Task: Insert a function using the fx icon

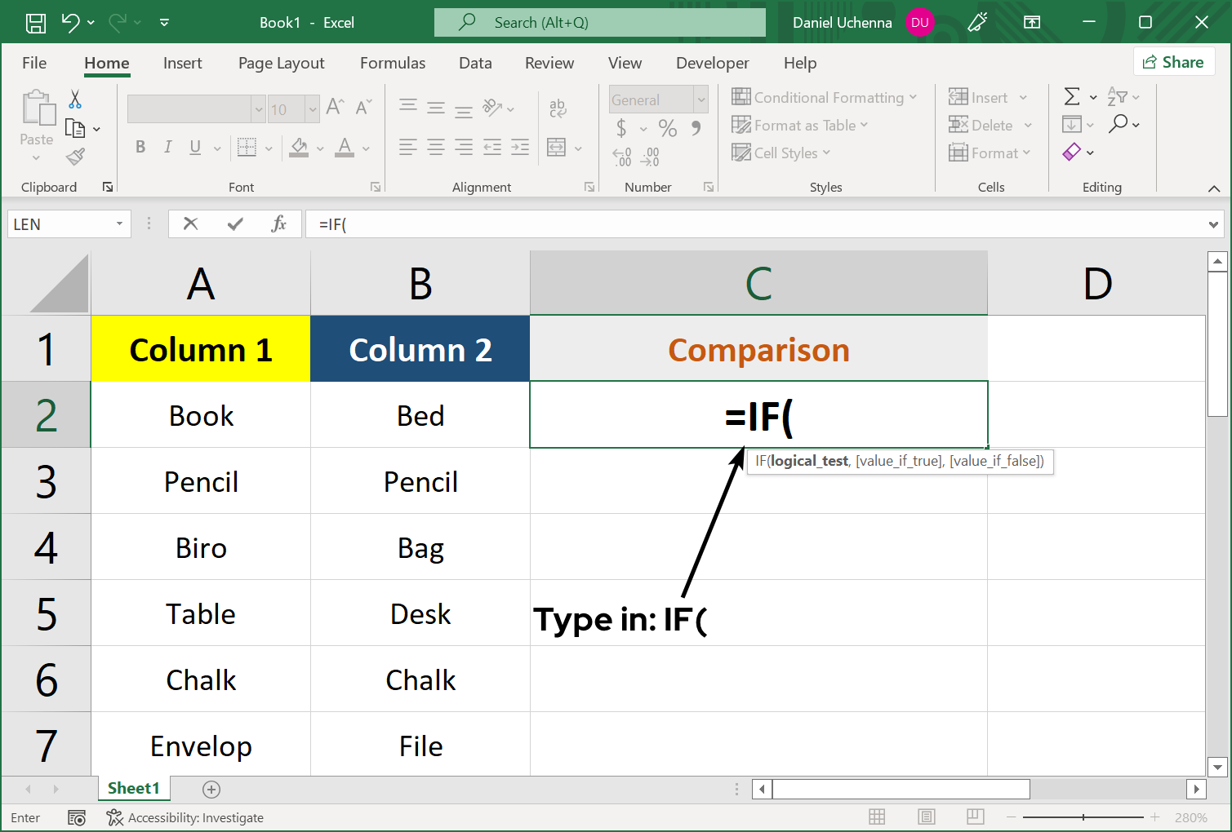Action: (279, 223)
